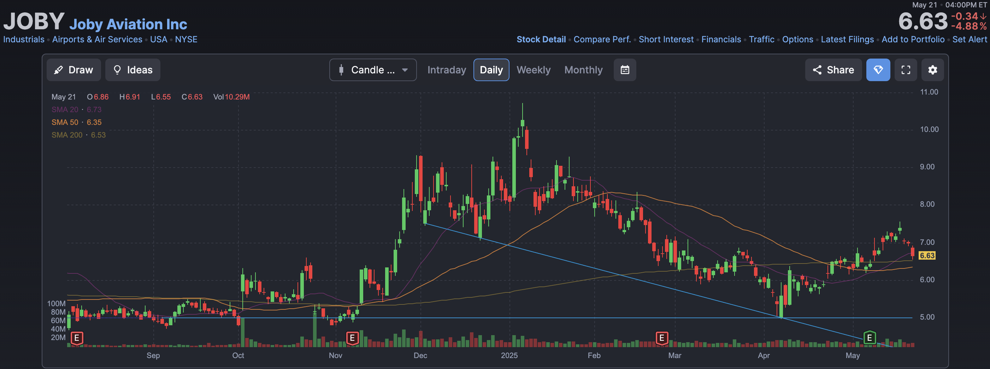
Task: Open the Options link
Action: point(797,39)
